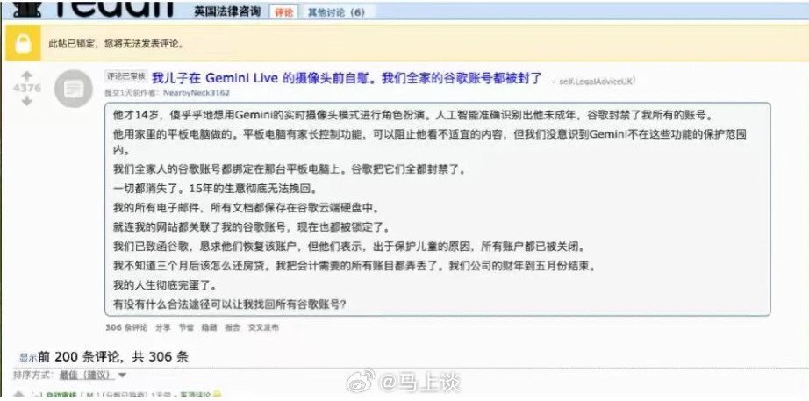Viewport: 809px width, 401px height.
Task: Click 隐藏 to hide the post
Action: 209,327
